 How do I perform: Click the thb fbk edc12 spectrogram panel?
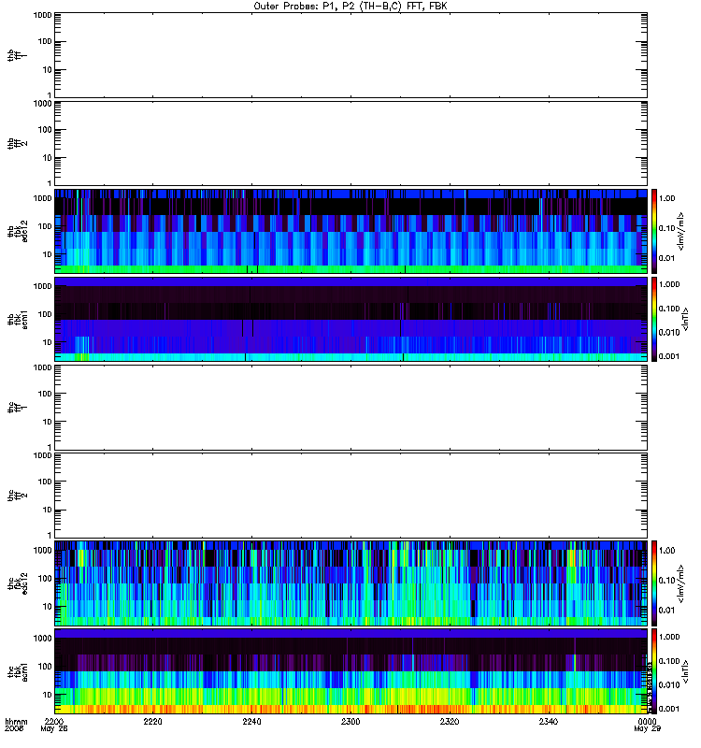350,231
